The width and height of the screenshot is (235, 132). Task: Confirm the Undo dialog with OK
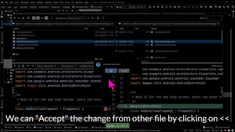[111, 71]
